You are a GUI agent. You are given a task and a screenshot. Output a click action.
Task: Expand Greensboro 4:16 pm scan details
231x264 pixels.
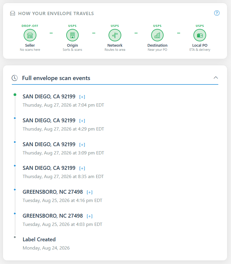(90, 192)
